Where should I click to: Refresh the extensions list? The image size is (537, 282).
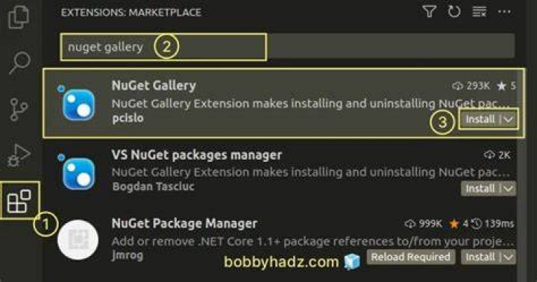454,12
